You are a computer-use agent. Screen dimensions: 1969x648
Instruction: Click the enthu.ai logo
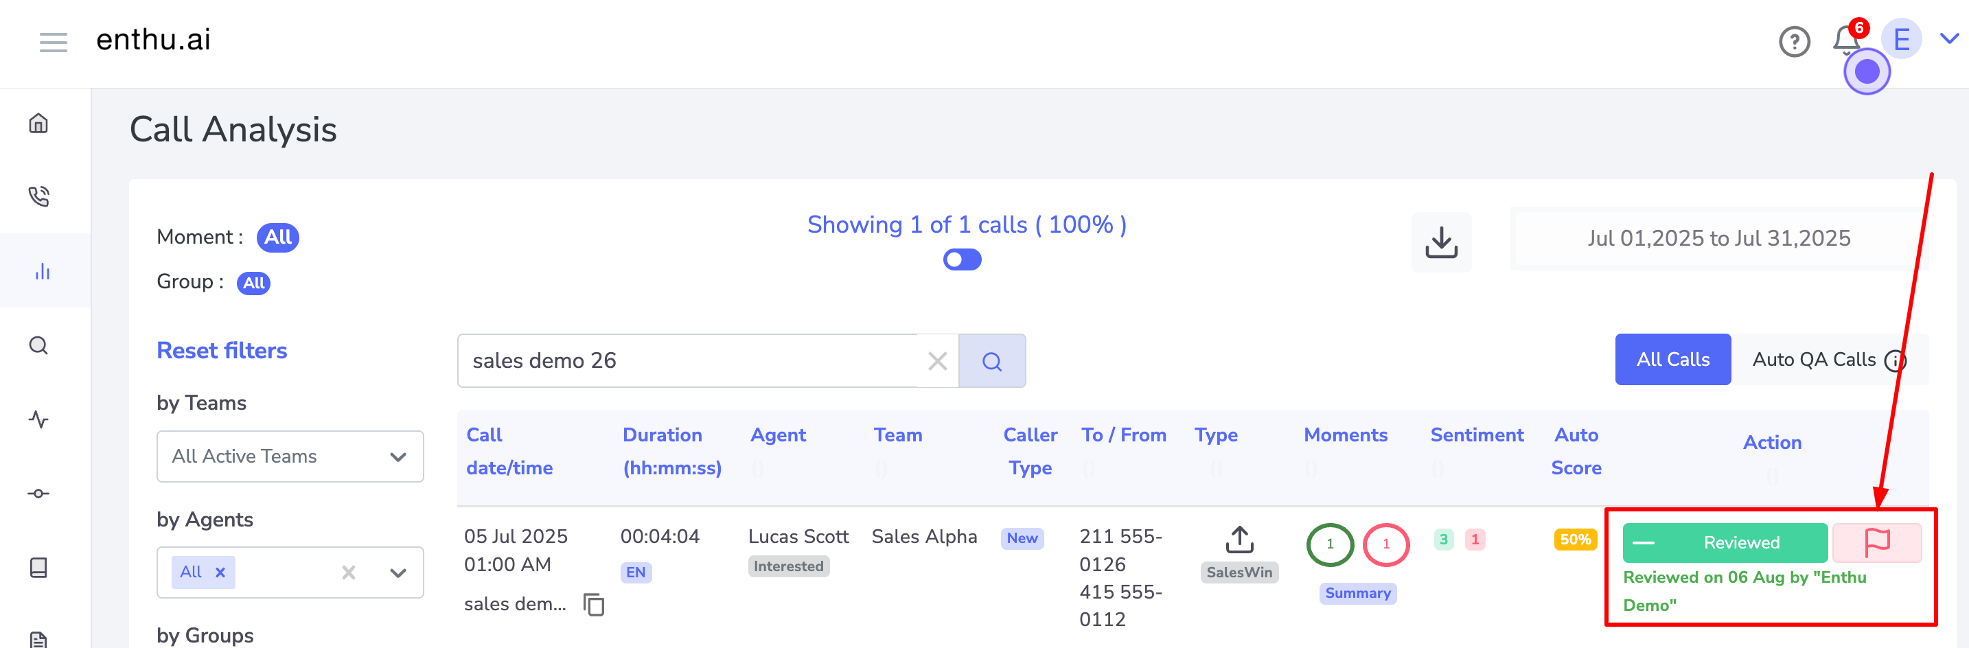coord(153,40)
